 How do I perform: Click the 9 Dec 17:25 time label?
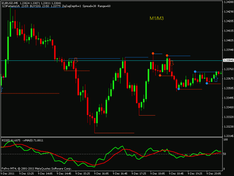(139, 174)
